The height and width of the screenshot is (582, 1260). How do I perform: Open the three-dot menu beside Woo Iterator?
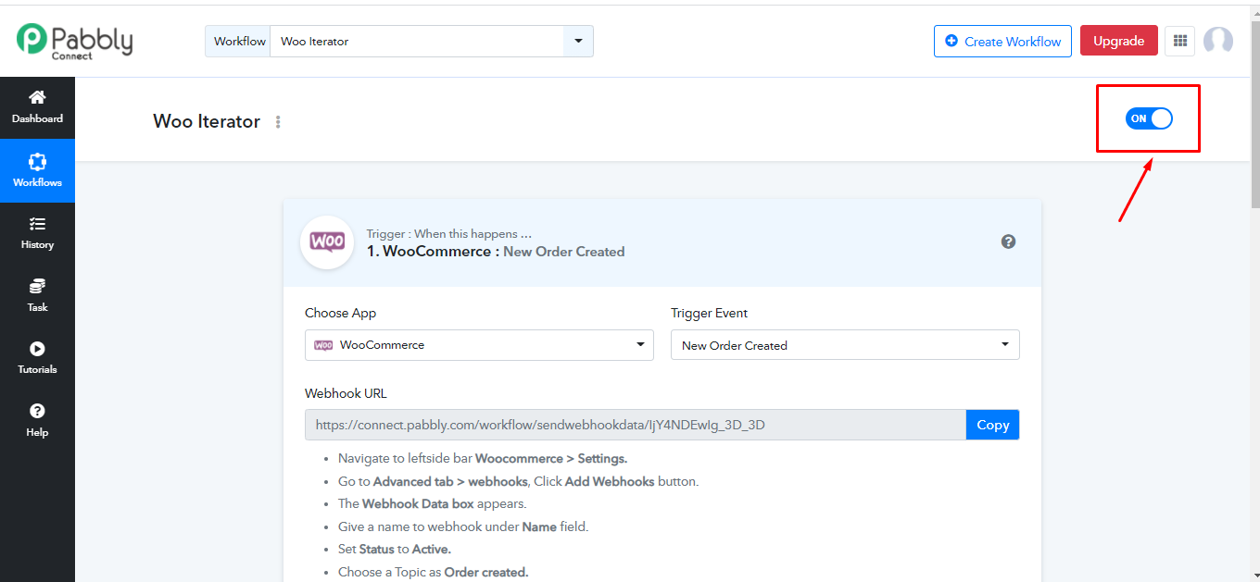click(x=278, y=122)
